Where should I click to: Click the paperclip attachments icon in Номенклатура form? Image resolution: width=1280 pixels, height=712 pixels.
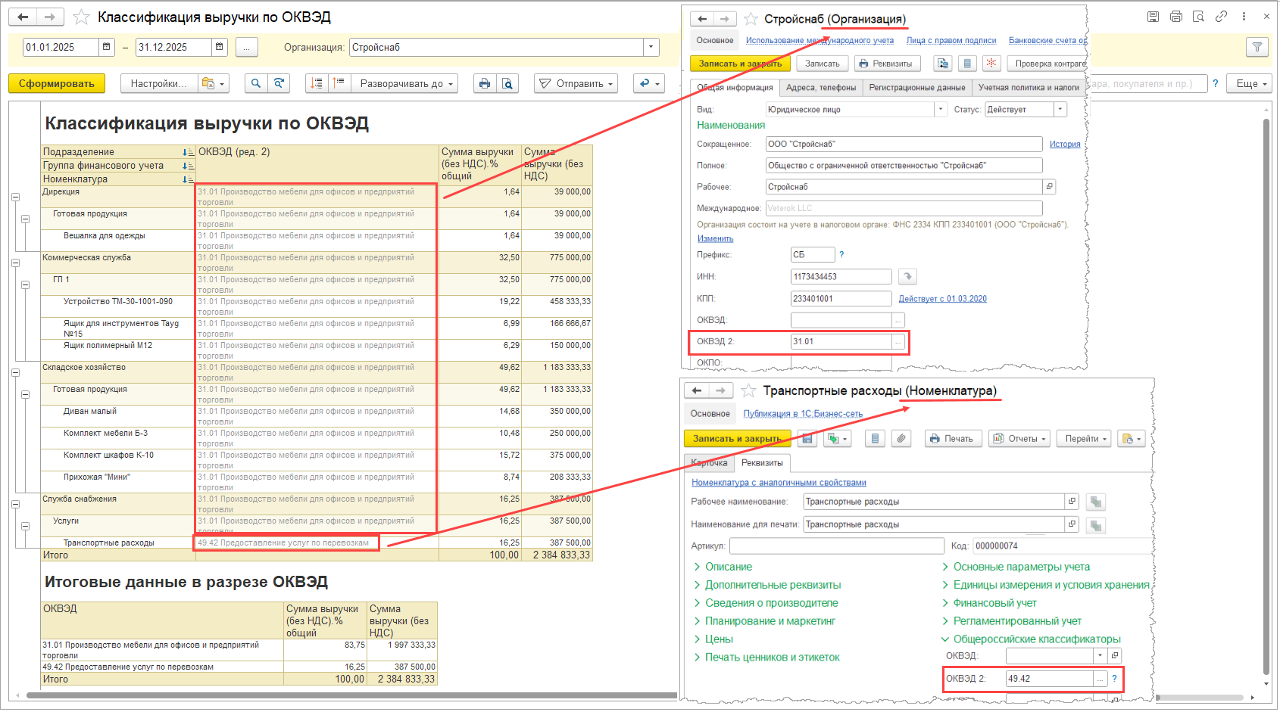(901, 439)
